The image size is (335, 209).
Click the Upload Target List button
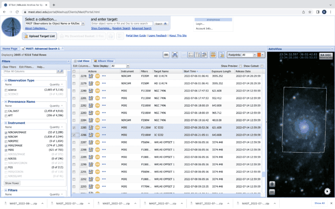[39, 36]
